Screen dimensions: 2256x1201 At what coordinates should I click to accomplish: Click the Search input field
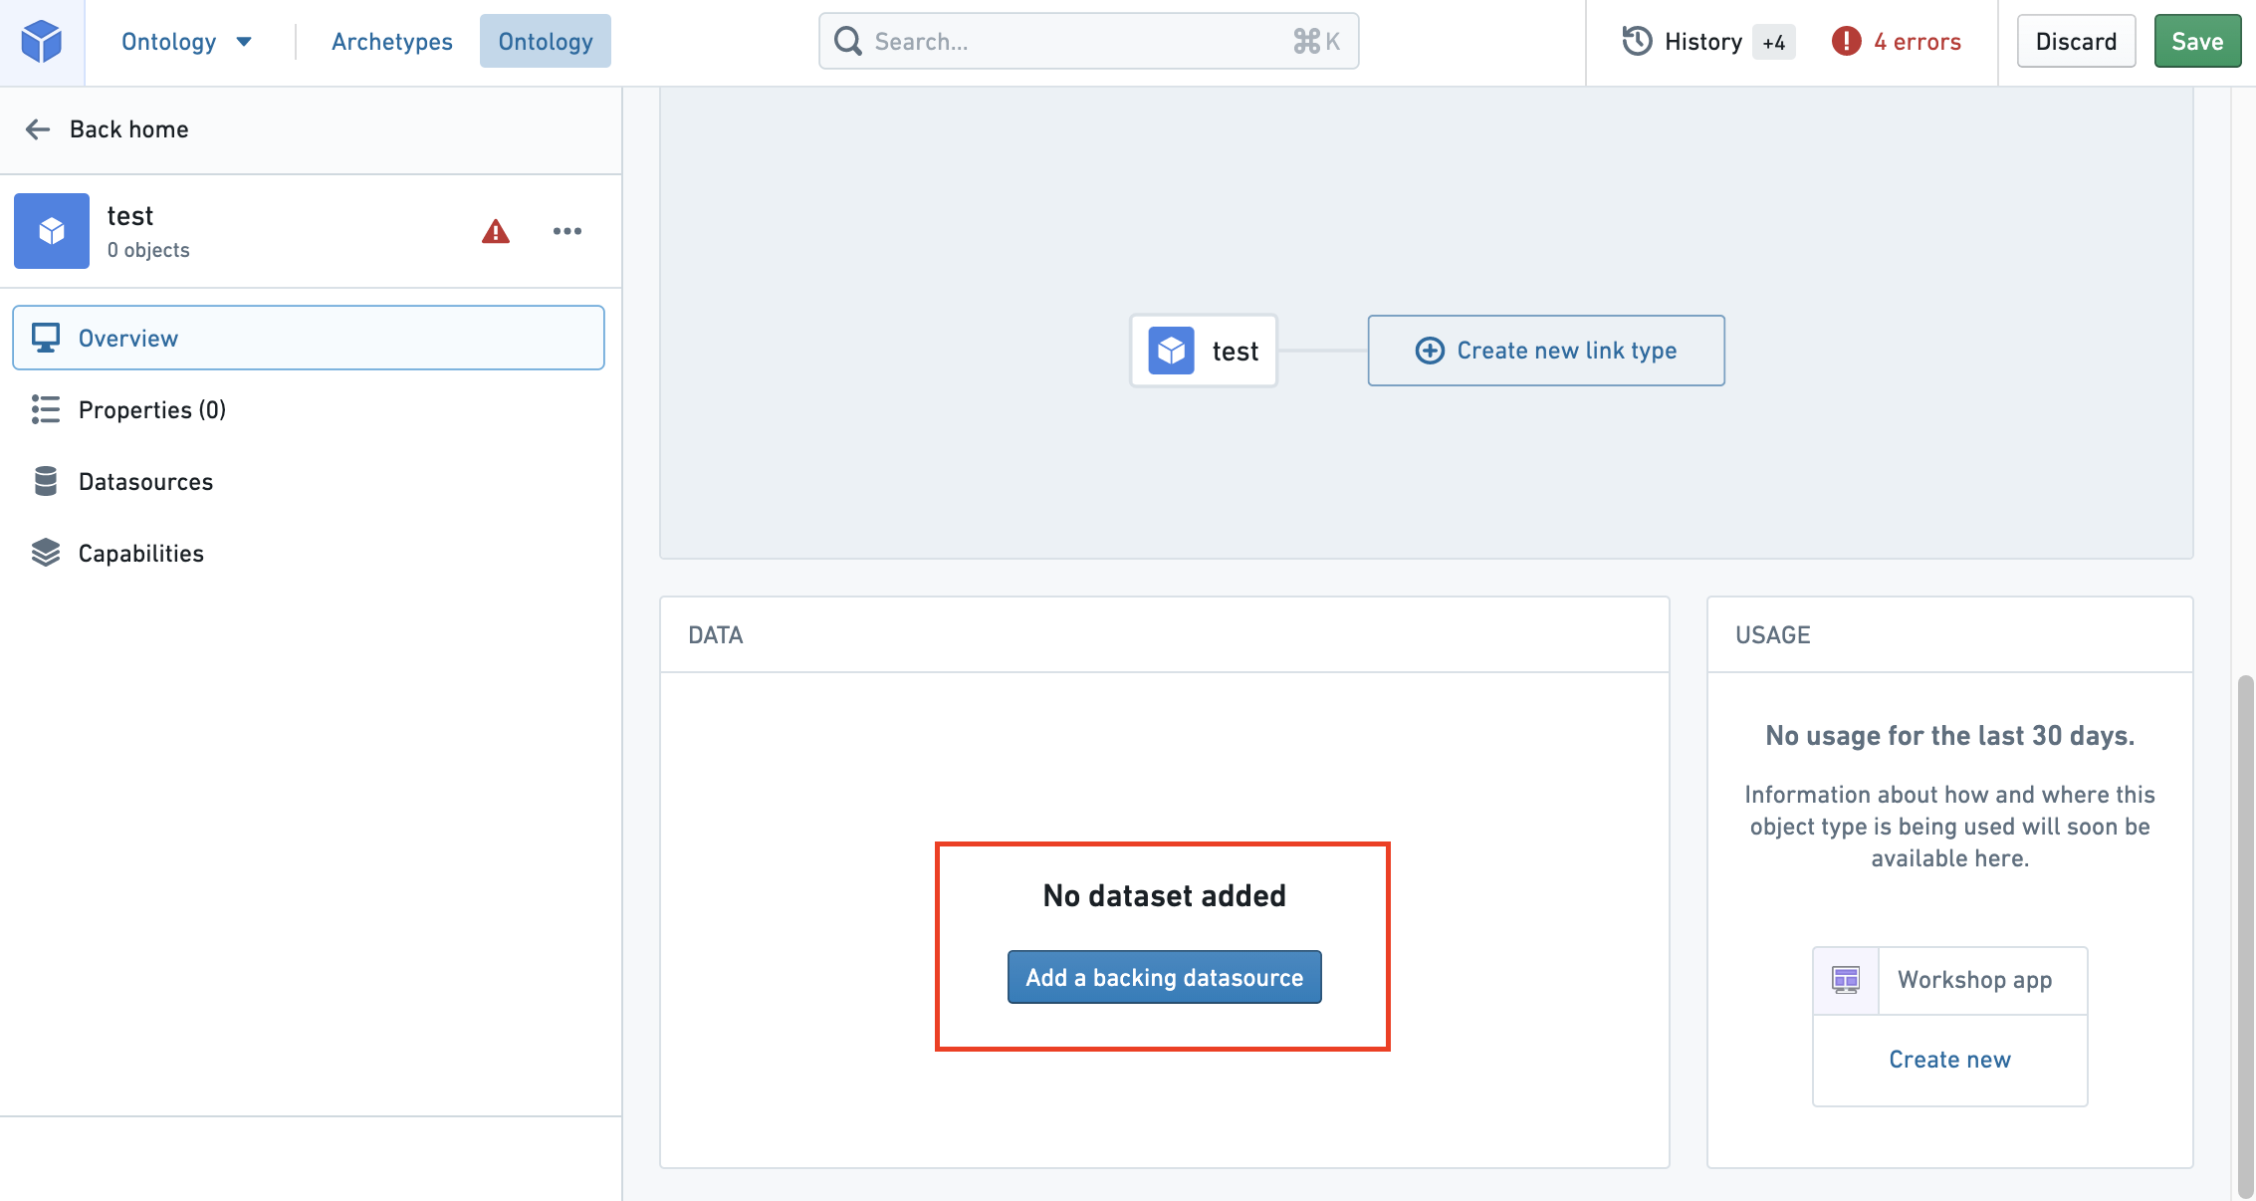1088,42
